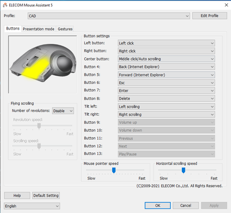Click the 'Button 6:' label

click(x=92, y=83)
